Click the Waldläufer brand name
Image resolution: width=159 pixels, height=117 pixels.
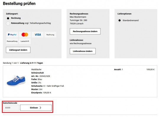click(x=36, y=70)
